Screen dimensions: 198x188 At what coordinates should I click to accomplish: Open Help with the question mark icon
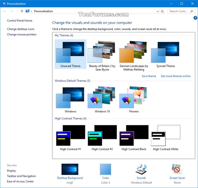(x=195, y=18)
